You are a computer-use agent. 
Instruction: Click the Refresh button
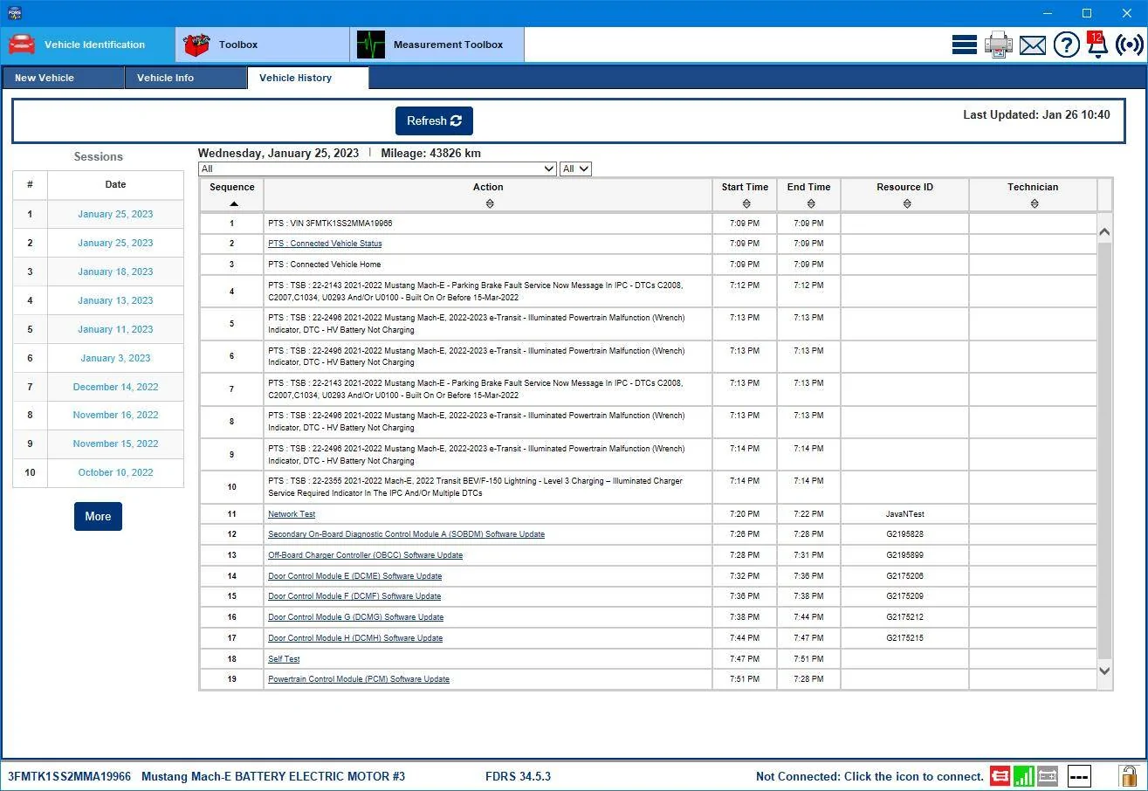(434, 121)
